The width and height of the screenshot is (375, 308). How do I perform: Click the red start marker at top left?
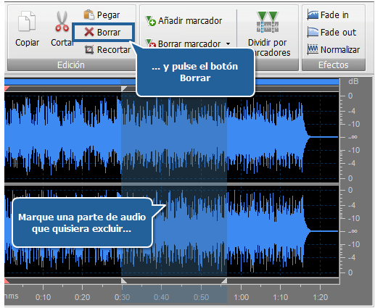[x=7, y=88]
